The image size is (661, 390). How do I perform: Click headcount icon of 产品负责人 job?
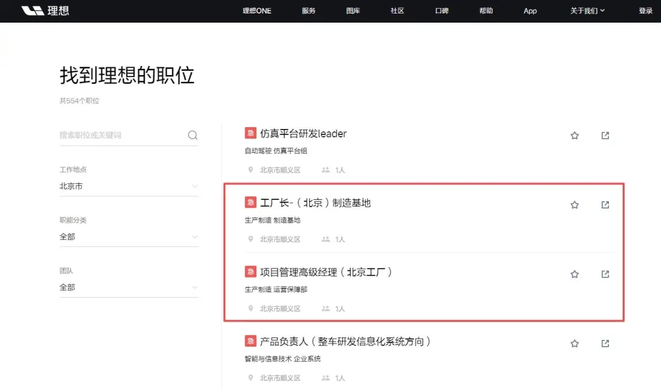326,378
